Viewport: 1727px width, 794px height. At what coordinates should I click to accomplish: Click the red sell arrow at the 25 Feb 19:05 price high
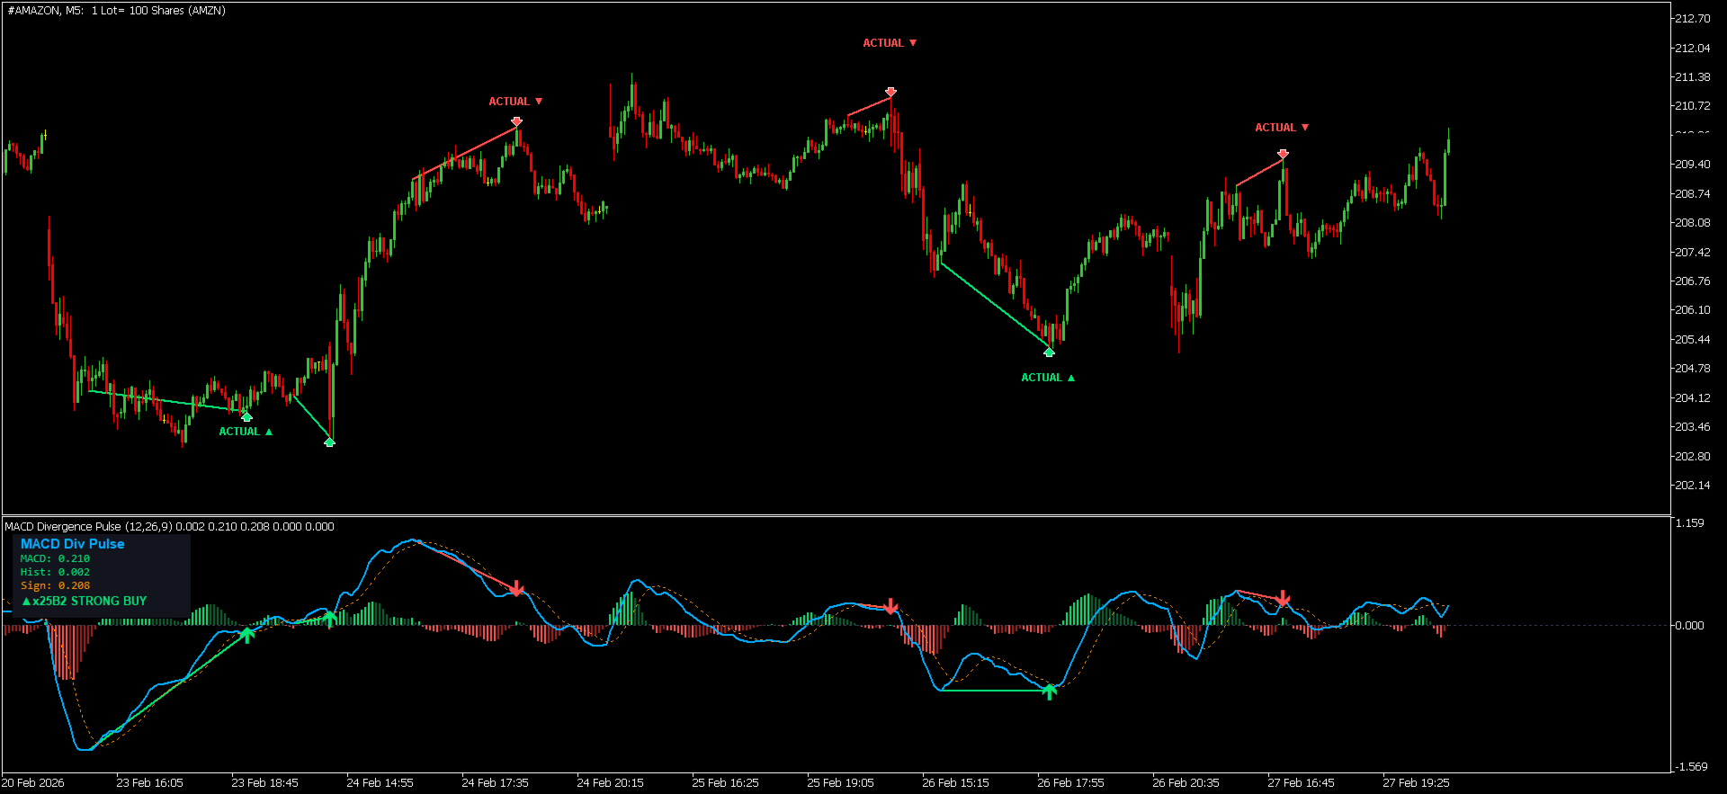pyautogui.click(x=890, y=92)
